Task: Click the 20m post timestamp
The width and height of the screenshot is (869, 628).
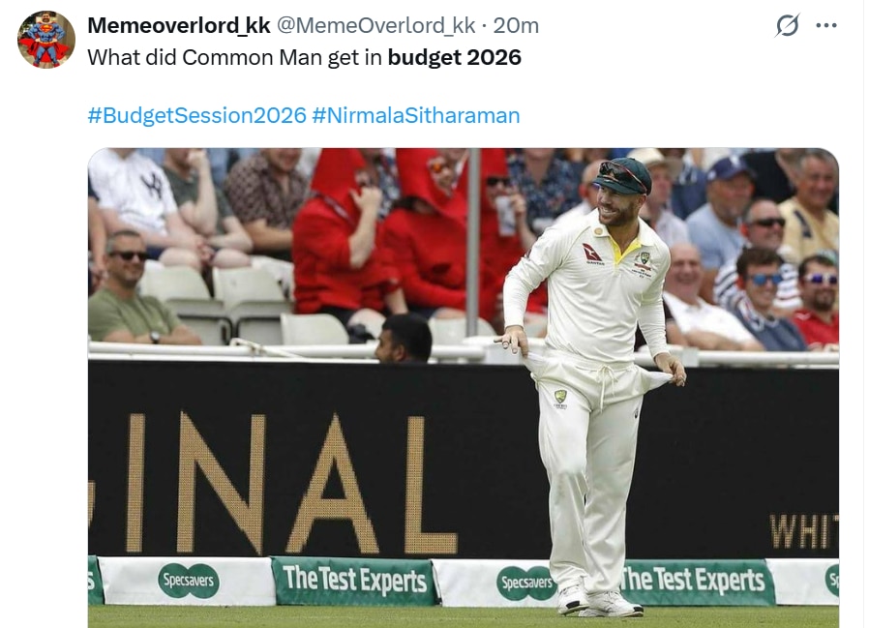Action: pos(516,25)
